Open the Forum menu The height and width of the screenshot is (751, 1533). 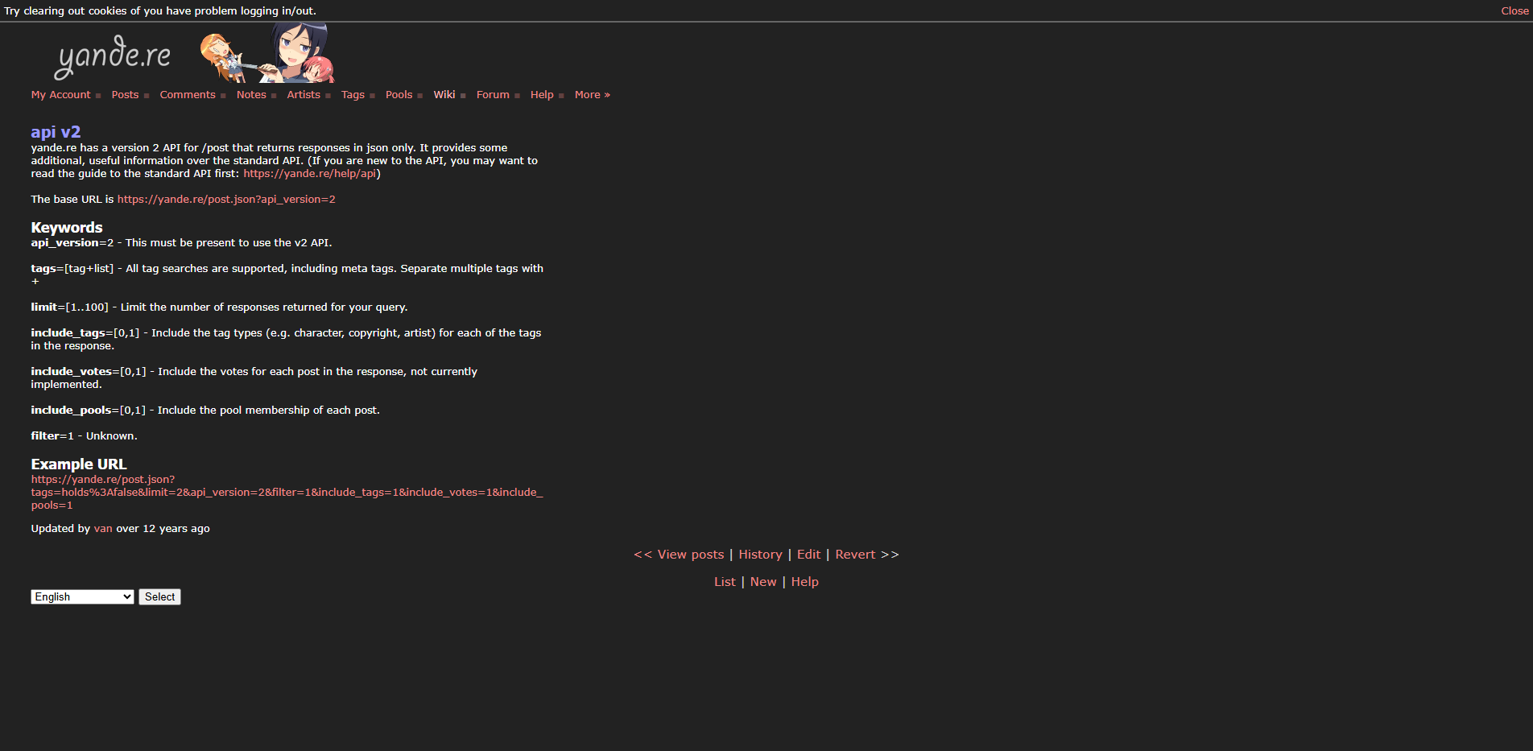(492, 94)
